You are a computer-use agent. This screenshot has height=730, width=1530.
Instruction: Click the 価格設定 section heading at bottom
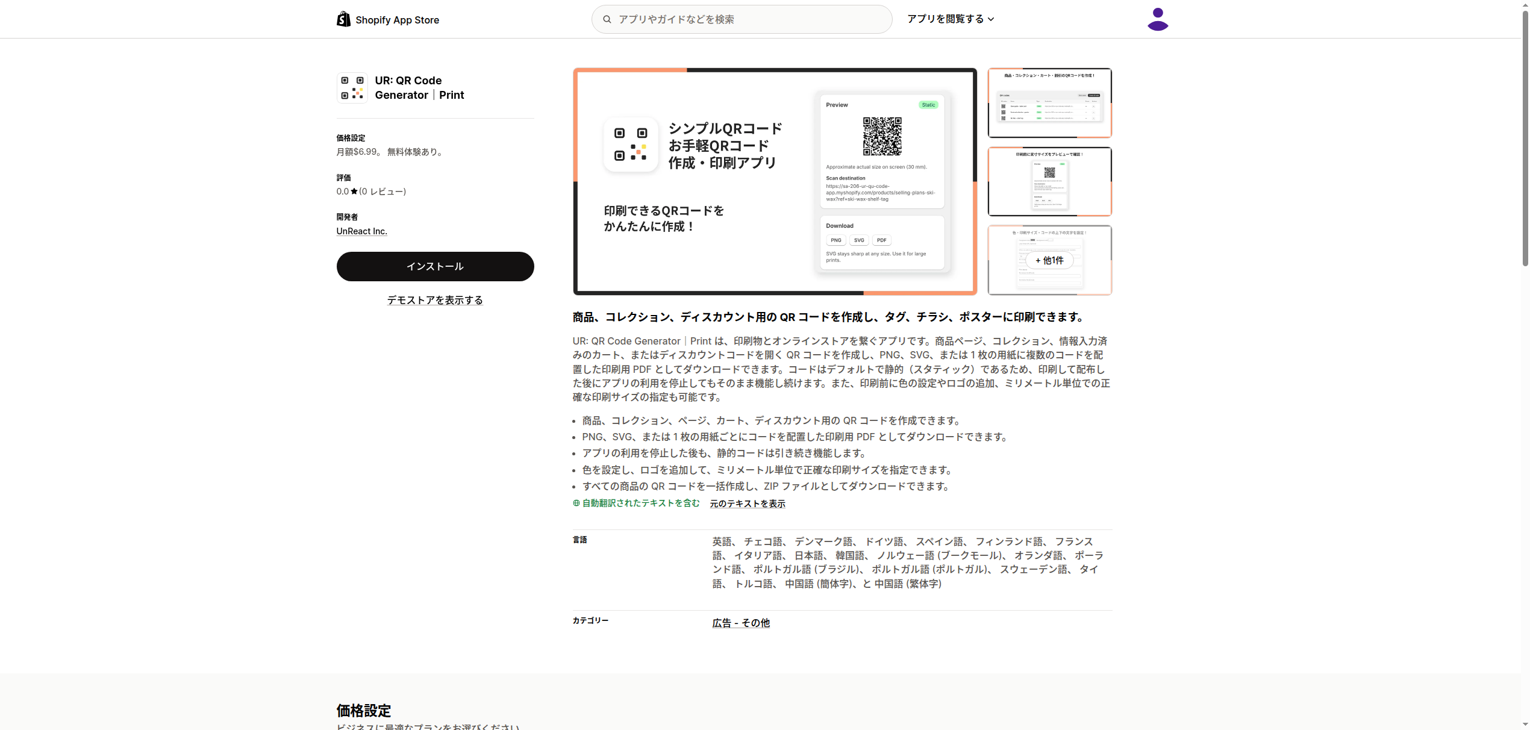(x=364, y=711)
